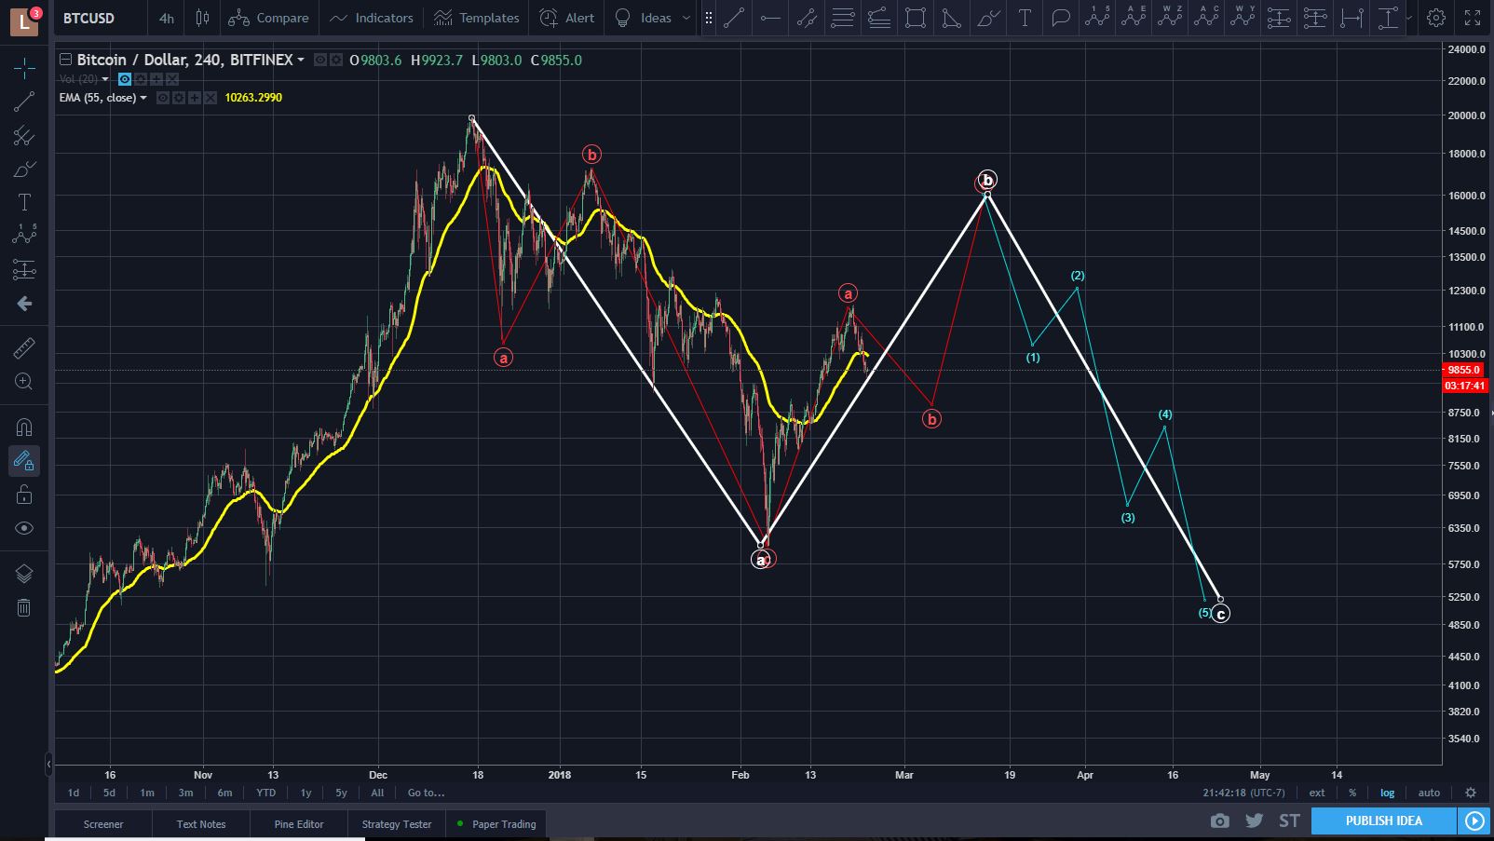
Task: Click the Compare button
Action: [x=268, y=18]
